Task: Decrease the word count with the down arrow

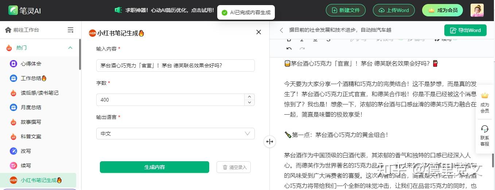Action: 249,103
